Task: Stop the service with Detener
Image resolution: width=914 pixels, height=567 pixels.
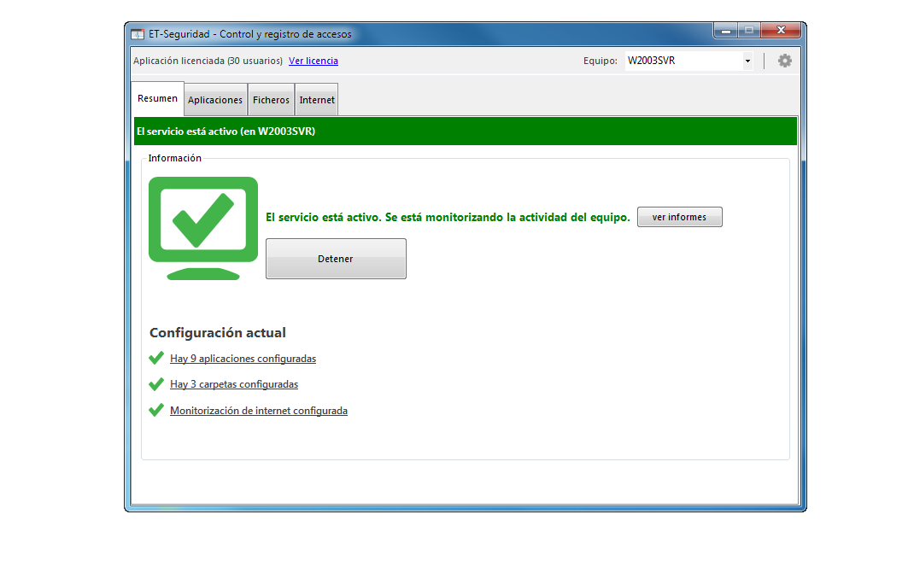Action: (x=336, y=259)
